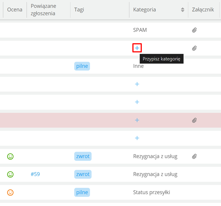Click the zwrot tag in the row with paperclip
This screenshot has width=221, height=206.
83,156
